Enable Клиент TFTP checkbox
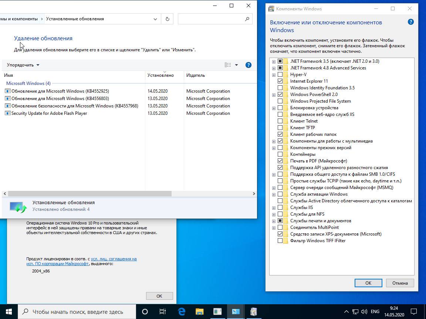 coord(280,128)
